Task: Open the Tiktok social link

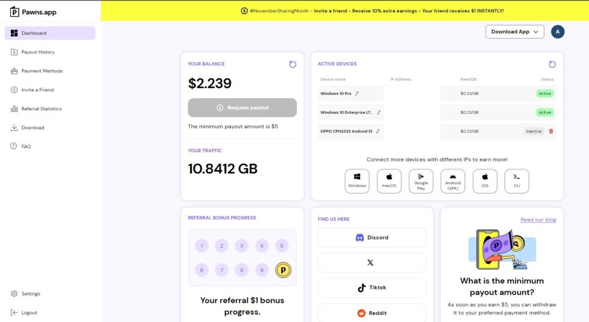Action: [x=372, y=288]
